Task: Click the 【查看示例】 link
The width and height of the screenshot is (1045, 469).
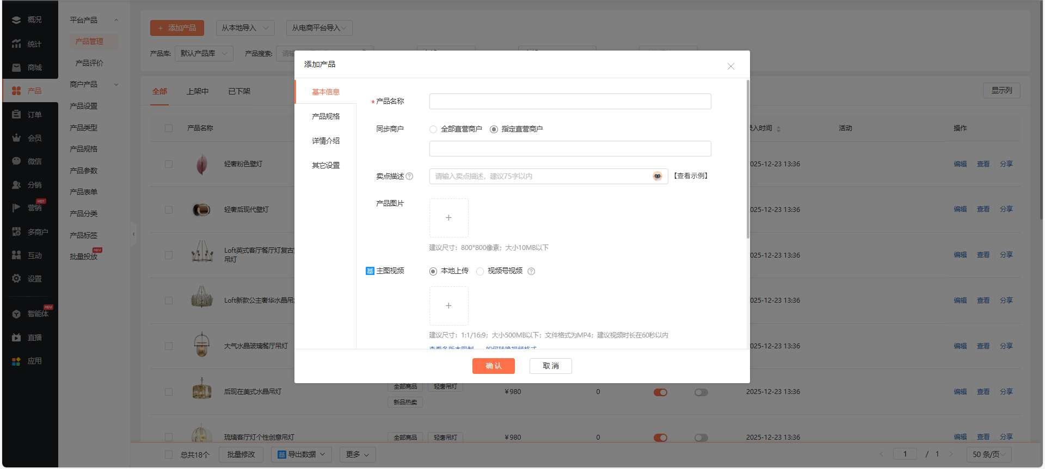Action: [690, 176]
